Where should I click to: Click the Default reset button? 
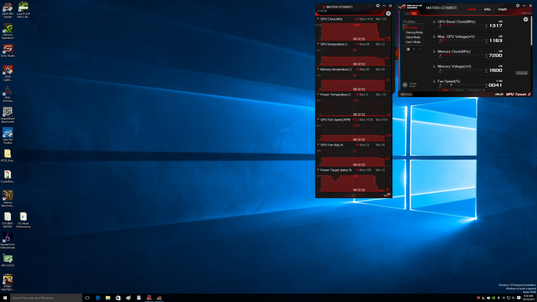522,73
